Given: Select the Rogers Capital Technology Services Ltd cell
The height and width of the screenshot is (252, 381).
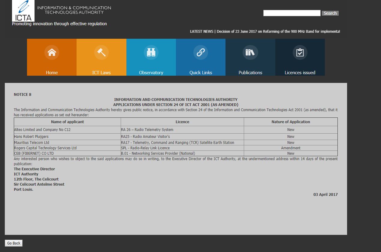Looking at the screenshot, I should coord(67,148).
